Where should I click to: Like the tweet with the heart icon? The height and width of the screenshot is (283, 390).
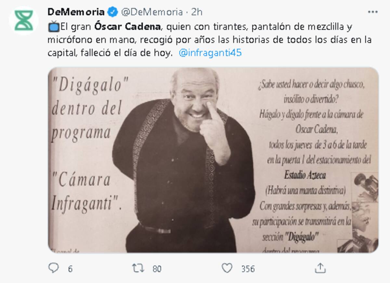[x=227, y=268]
